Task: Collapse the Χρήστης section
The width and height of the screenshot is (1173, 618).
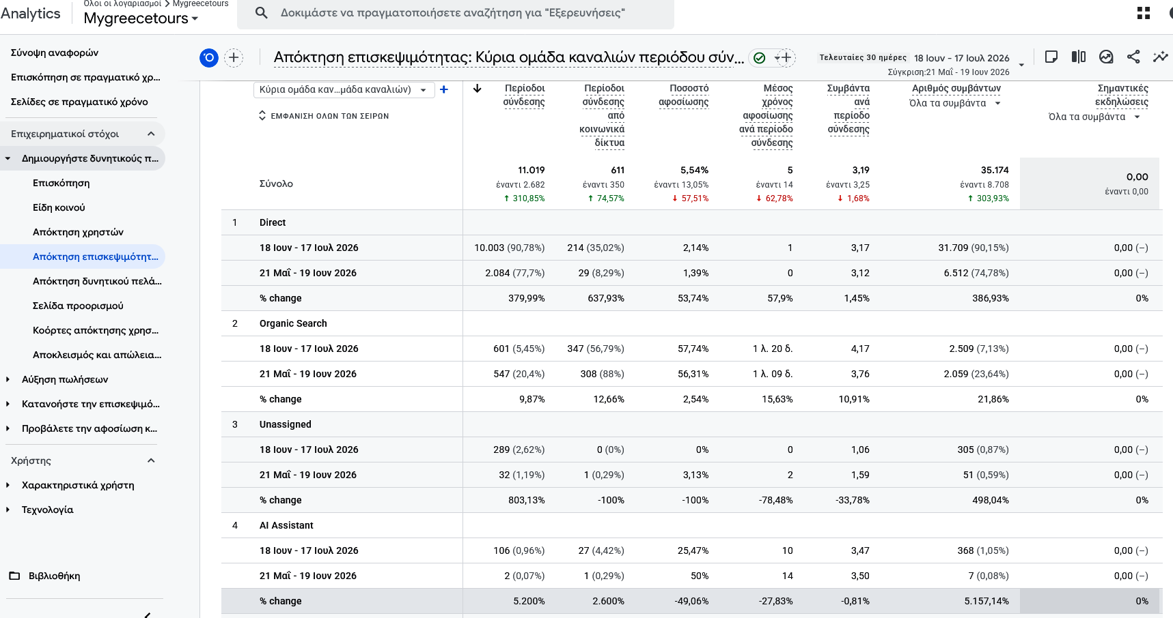Action: pyautogui.click(x=151, y=460)
